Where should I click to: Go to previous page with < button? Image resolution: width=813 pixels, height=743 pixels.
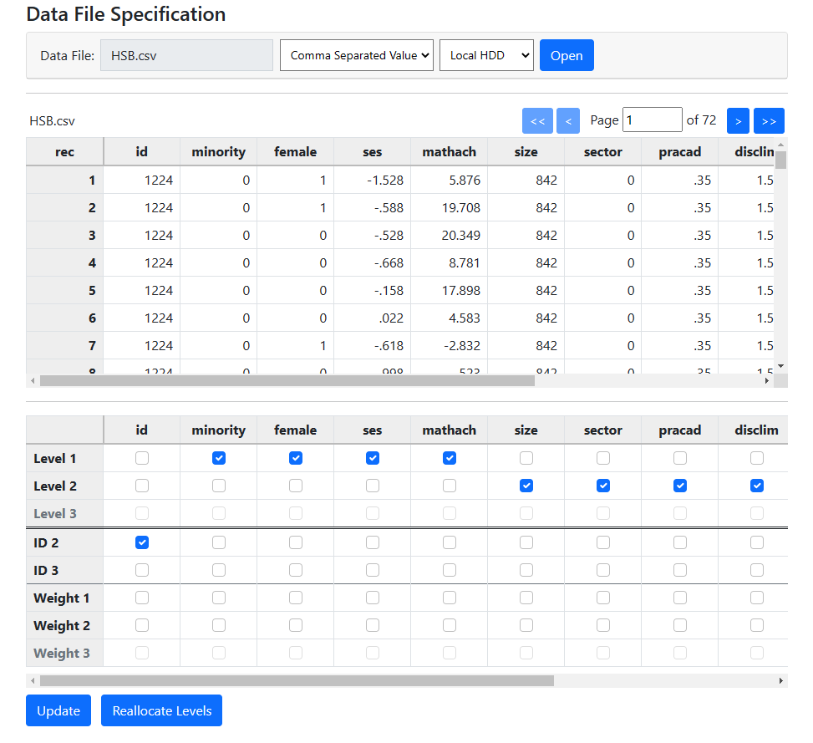point(567,120)
